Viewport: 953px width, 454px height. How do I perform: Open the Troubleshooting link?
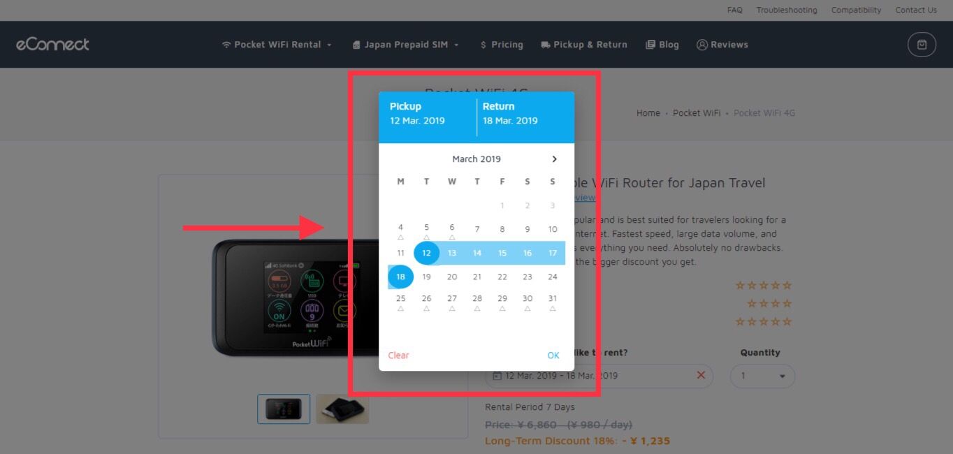(x=787, y=10)
